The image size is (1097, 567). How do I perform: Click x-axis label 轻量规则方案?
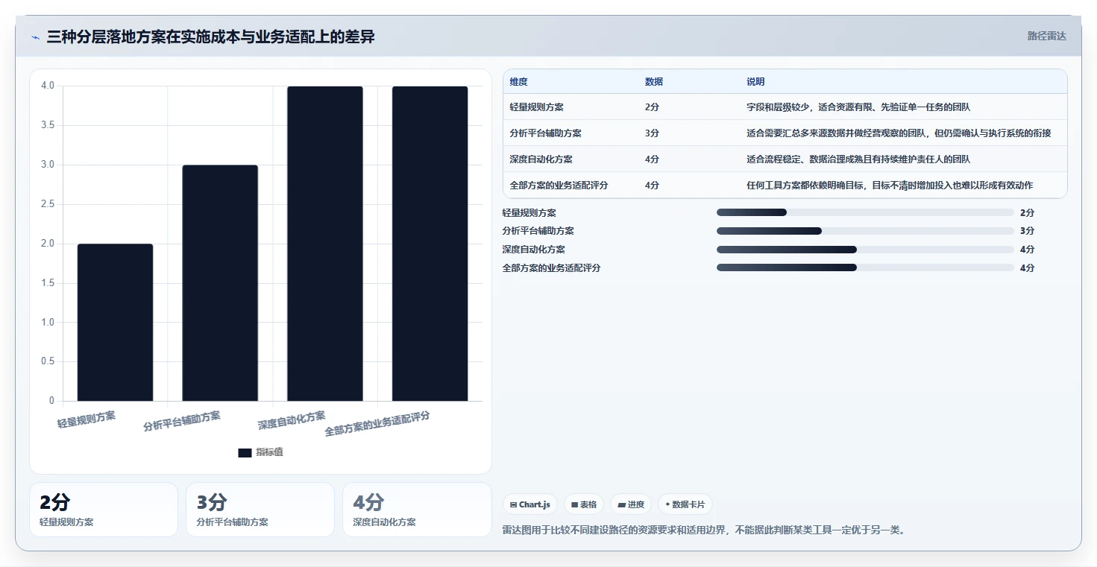(x=87, y=419)
